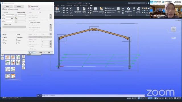Click the first orange beam palette icon
The image size is (182, 102).
pos(8,57)
